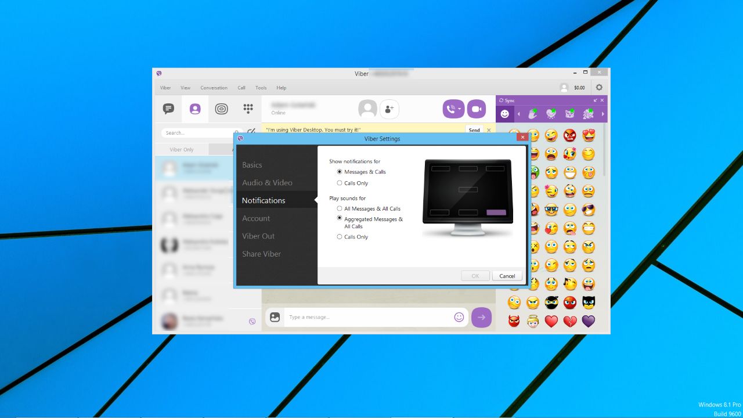Insert the purple sunglasses emoji
The image size is (743, 418).
point(589,210)
